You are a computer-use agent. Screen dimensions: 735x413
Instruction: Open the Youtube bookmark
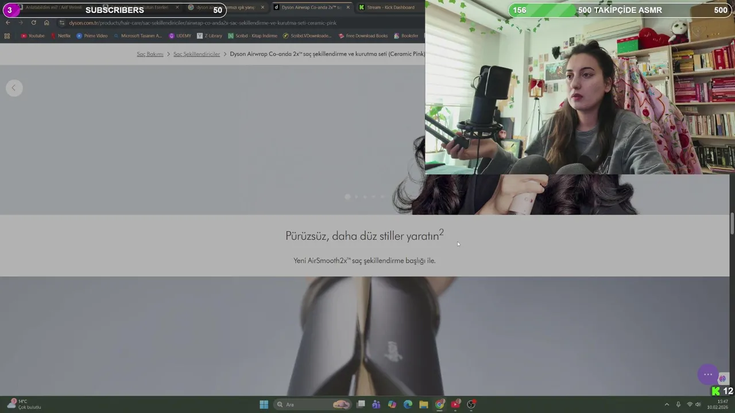click(x=33, y=36)
